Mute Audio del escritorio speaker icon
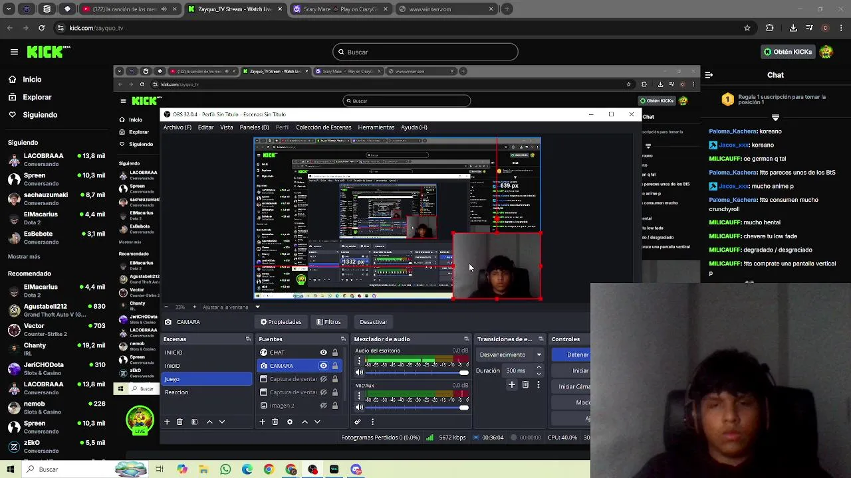Screen dimensions: 851x478 360,372
